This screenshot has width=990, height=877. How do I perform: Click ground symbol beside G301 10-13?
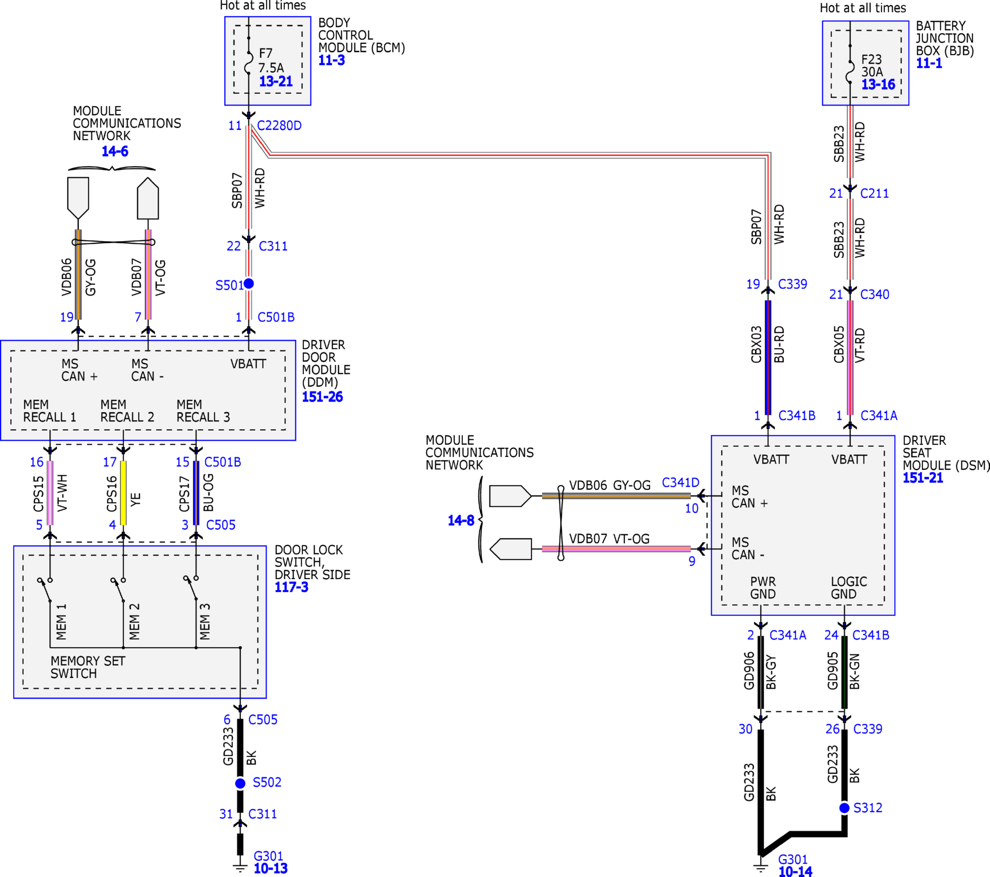tap(240, 867)
